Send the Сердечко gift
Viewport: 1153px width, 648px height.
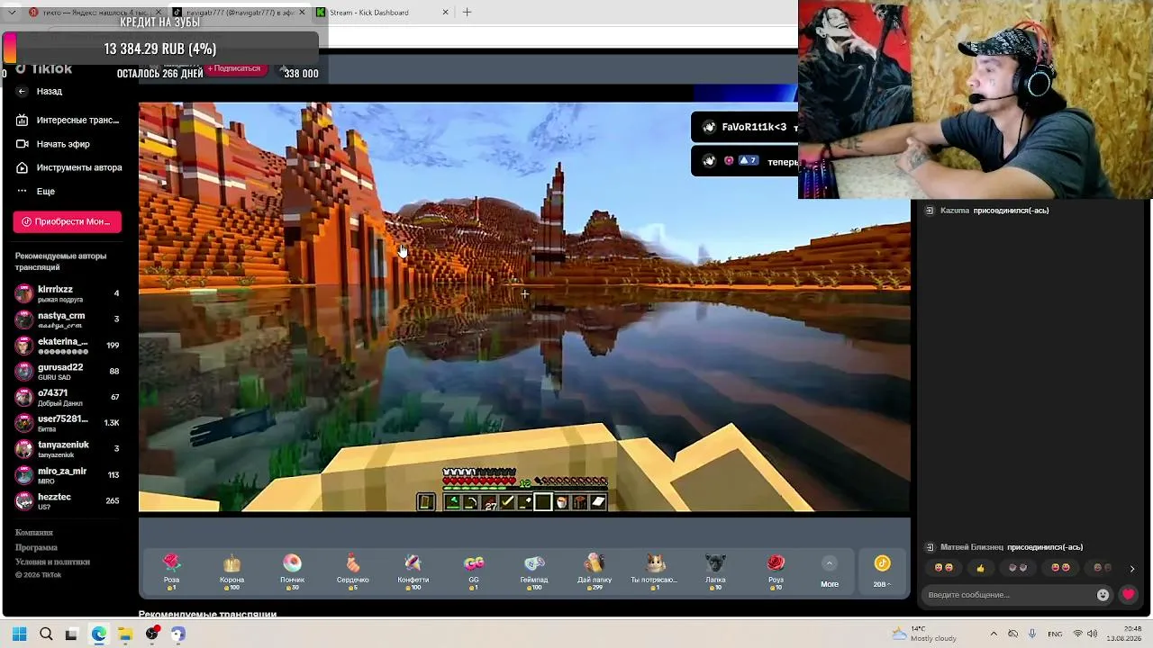[x=352, y=571]
